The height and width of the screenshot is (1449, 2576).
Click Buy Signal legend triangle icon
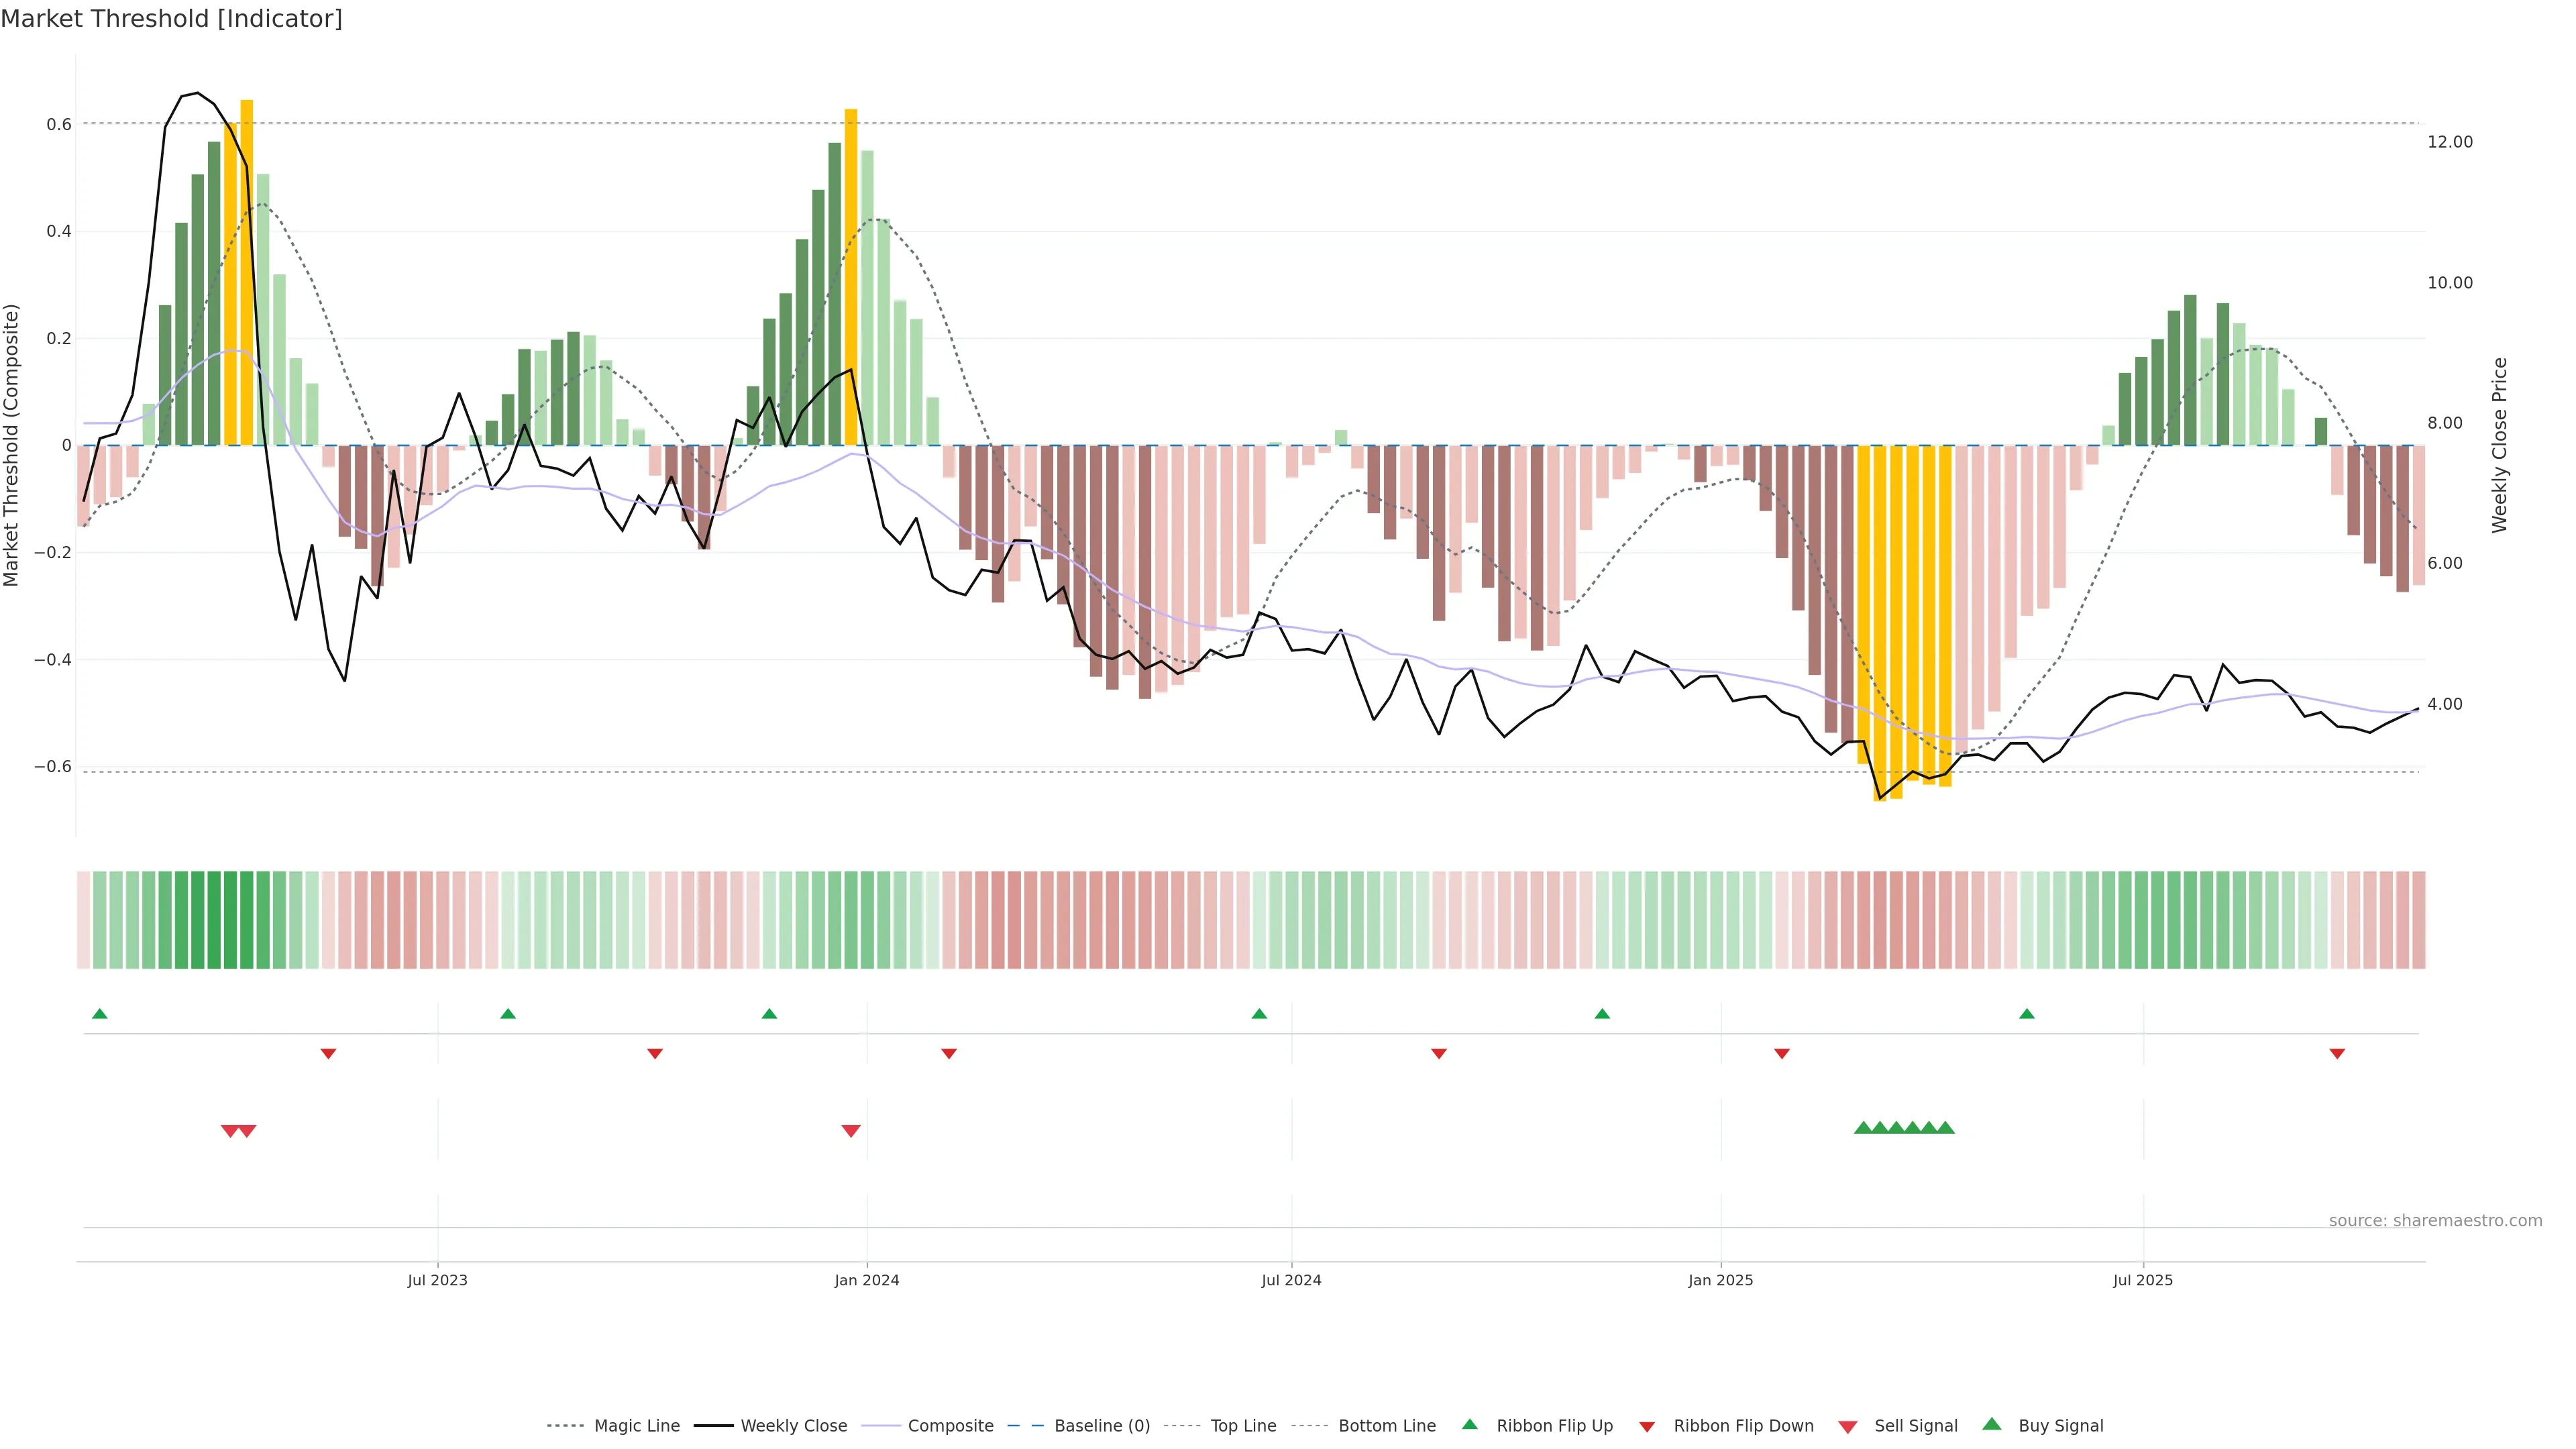point(1991,1424)
